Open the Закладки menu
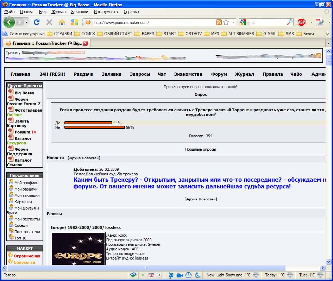The width and height of the screenshot is (333, 281). [80, 12]
